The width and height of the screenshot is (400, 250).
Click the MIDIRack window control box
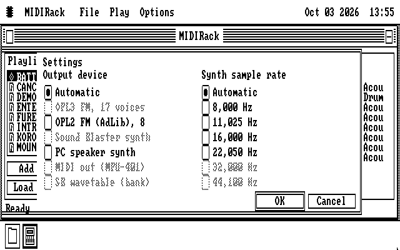click(x=9, y=36)
